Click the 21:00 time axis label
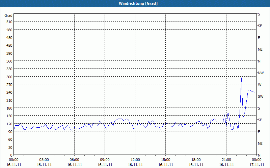 (x=226, y=160)
